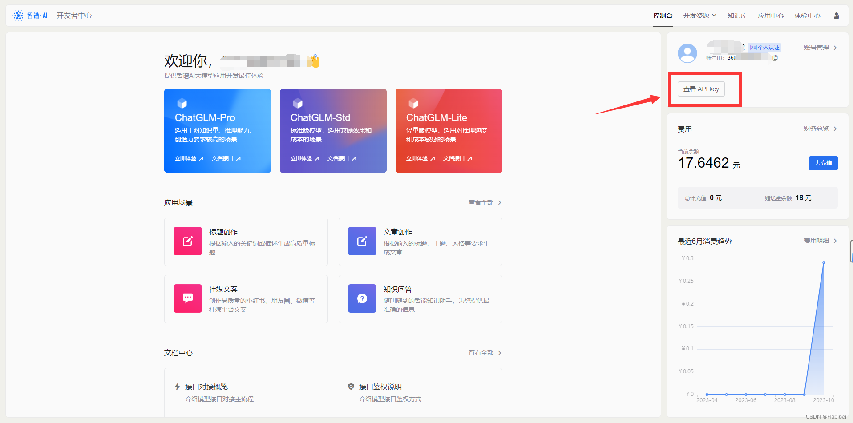
Task: Open the 财务总览 link
Action: pyautogui.click(x=817, y=129)
